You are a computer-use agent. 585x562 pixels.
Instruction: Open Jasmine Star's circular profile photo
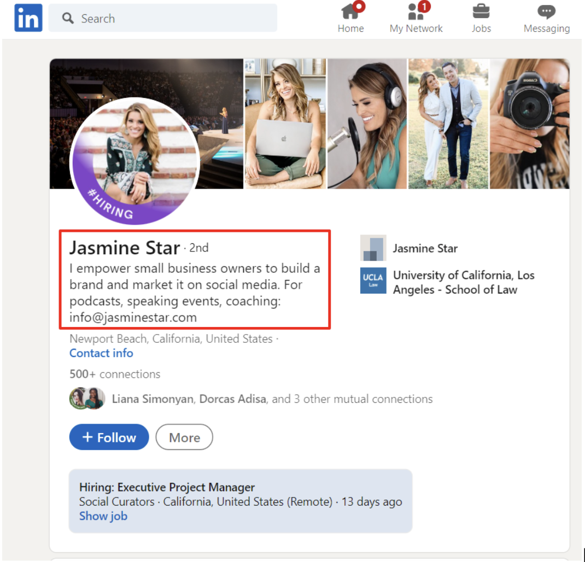point(134,161)
